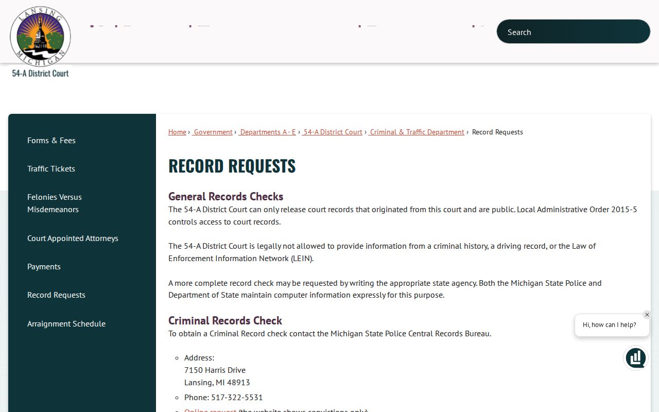Go to 54-A District Court breadcrumb link
Viewport: 659px width, 412px height.
pos(333,132)
